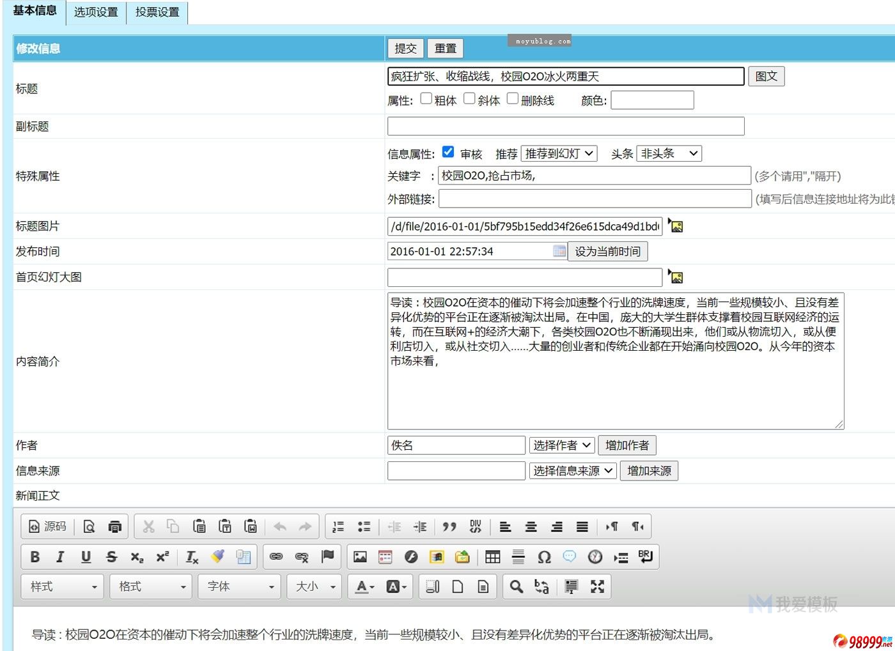Open the 大小 font size dropdown
The width and height of the screenshot is (895, 651).
coord(315,586)
